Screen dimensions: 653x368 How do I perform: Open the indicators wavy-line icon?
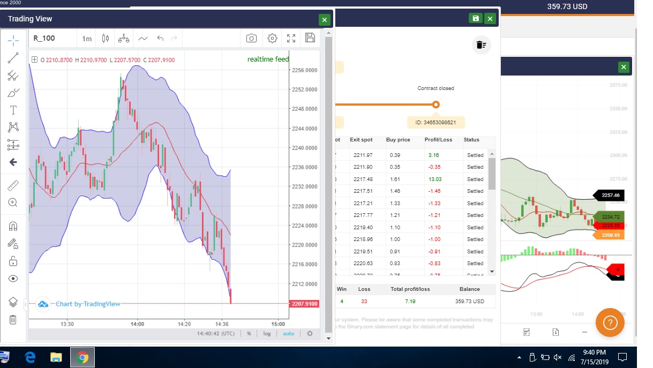click(x=142, y=38)
